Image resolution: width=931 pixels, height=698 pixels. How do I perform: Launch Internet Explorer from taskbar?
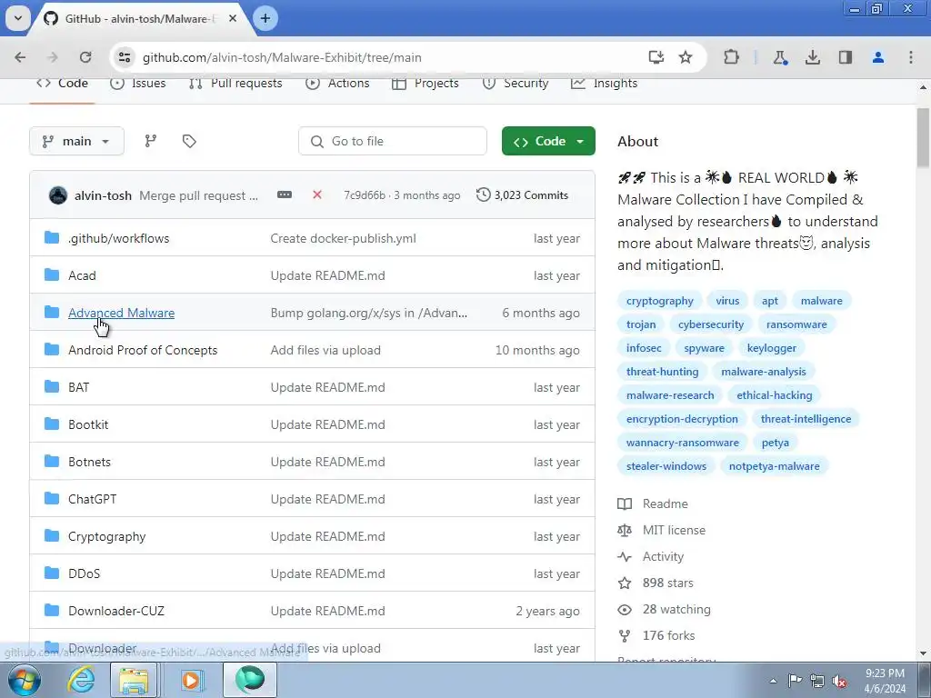81,680
